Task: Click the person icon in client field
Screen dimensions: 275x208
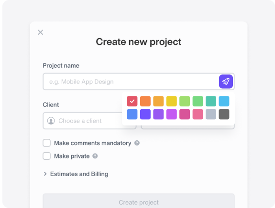Action: click(51, 121)
